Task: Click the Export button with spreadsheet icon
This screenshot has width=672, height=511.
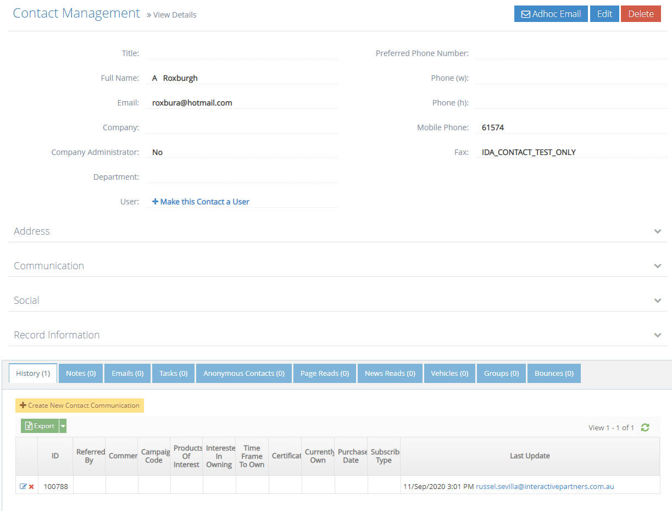Action: pos(40,426)
